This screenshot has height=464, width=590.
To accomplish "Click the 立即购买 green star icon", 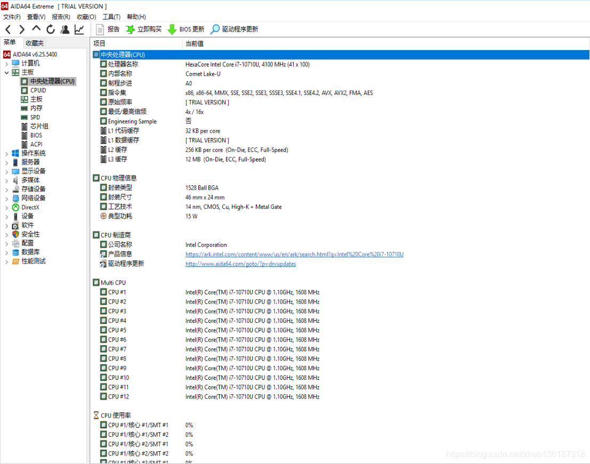I will 130,29.
